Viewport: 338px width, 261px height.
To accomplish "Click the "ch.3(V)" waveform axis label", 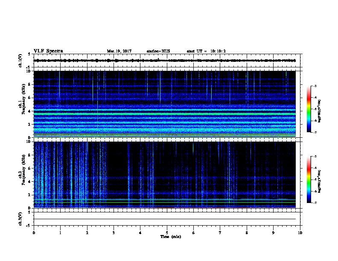I will tap(20, 219).
